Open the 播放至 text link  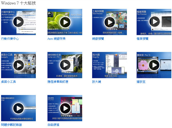click(x=141, y=82)
